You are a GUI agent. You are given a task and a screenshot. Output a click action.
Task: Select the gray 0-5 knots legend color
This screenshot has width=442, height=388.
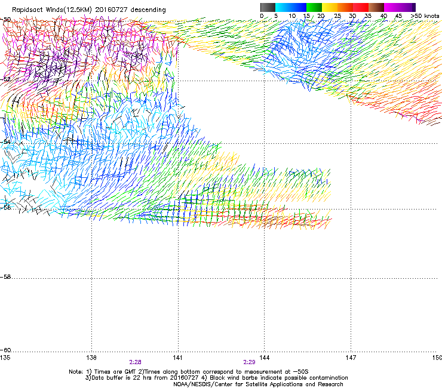[268, 7]
